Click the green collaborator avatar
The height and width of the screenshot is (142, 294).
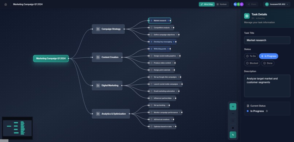238,4
